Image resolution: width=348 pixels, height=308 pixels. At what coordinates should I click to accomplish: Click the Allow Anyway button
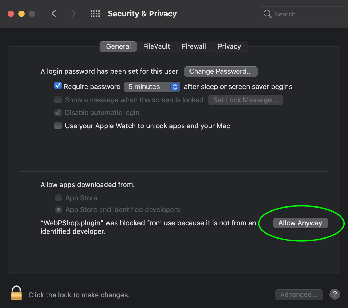click(x=300, y=223)
